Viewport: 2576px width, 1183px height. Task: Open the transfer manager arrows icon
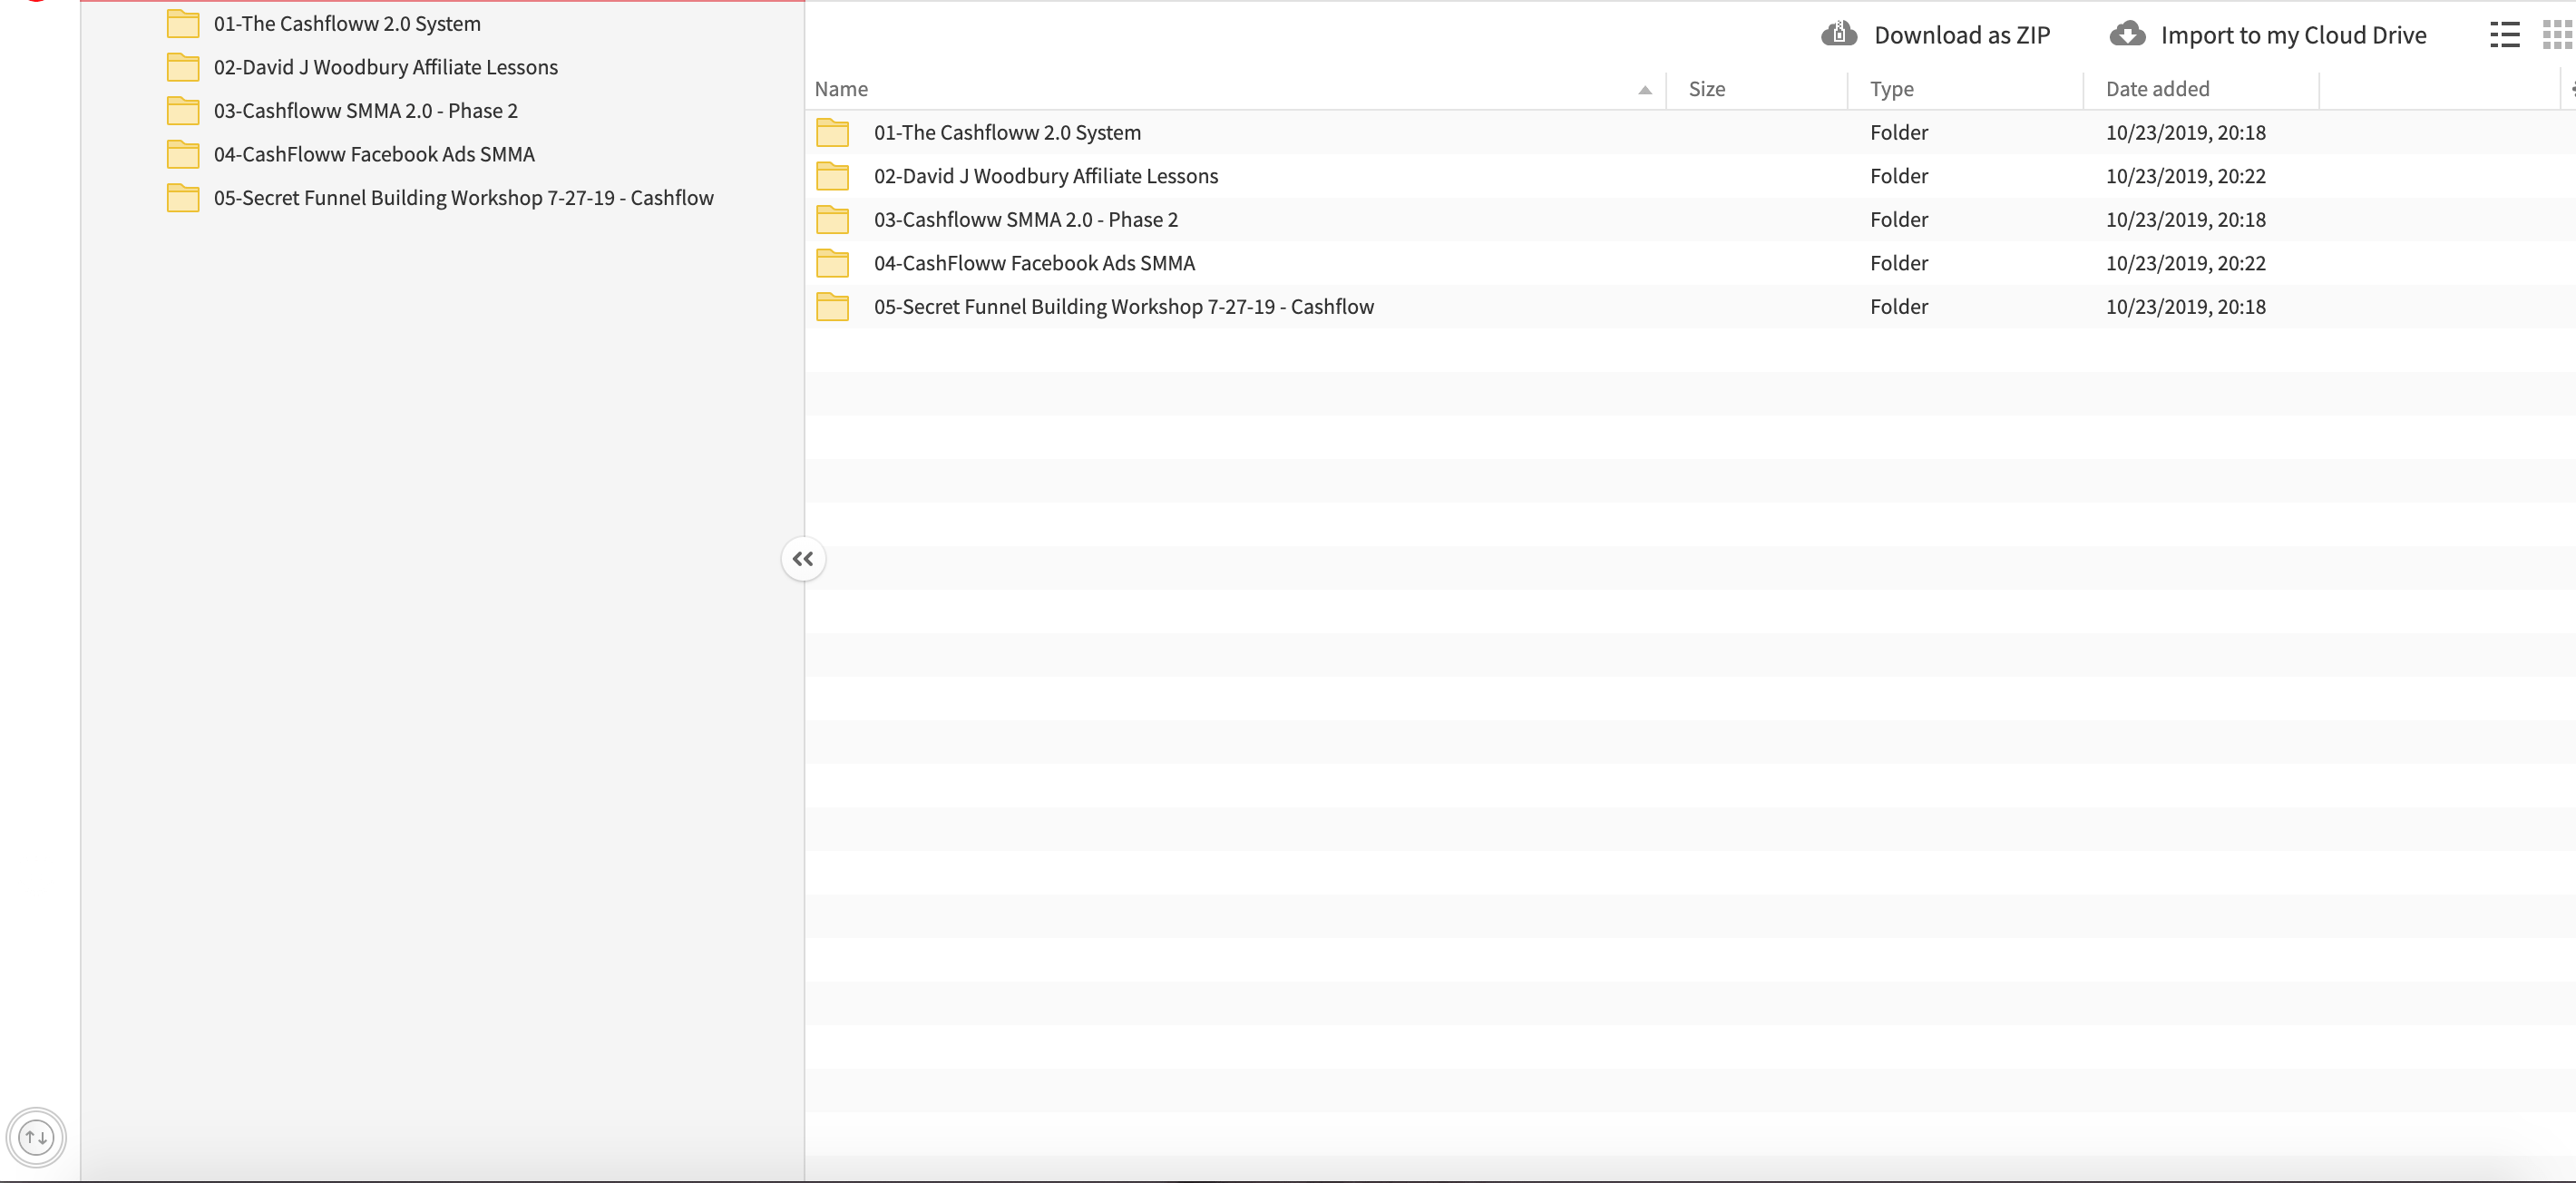[x=36, y=1137]
